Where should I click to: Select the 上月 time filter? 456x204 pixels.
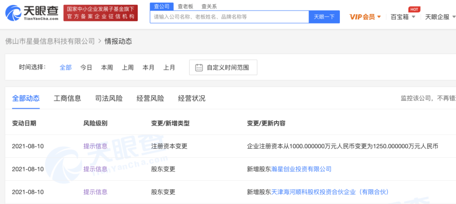pos(169,68)
